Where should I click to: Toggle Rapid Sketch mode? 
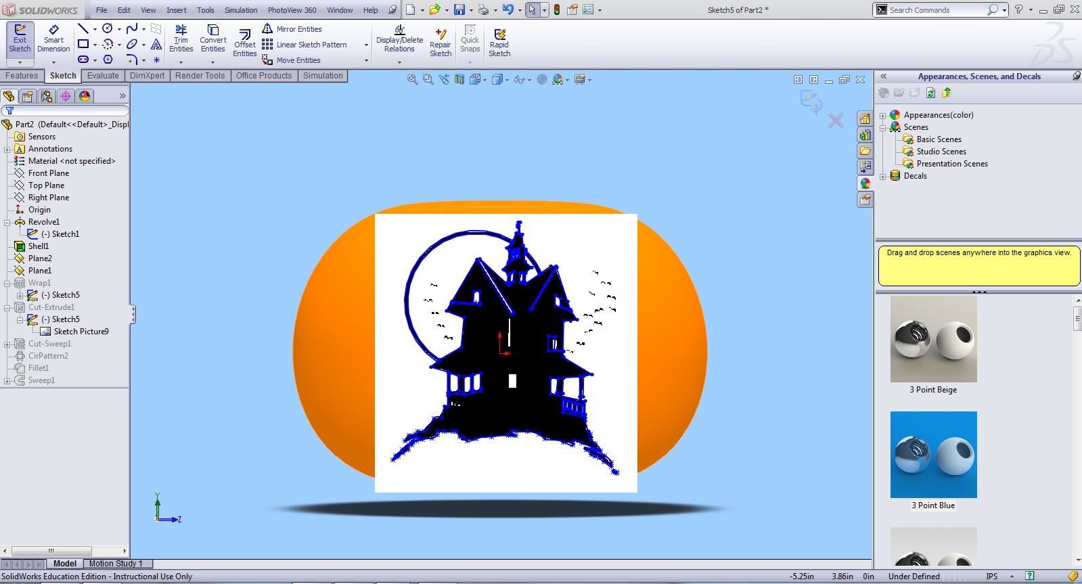pos(499,43)
